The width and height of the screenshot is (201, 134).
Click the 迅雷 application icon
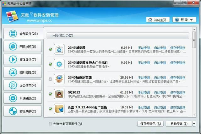pos(59,109)
